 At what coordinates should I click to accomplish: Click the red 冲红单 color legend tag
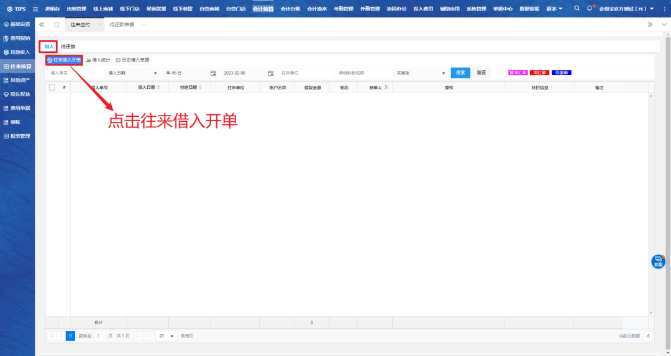click(x=539, y=73)
